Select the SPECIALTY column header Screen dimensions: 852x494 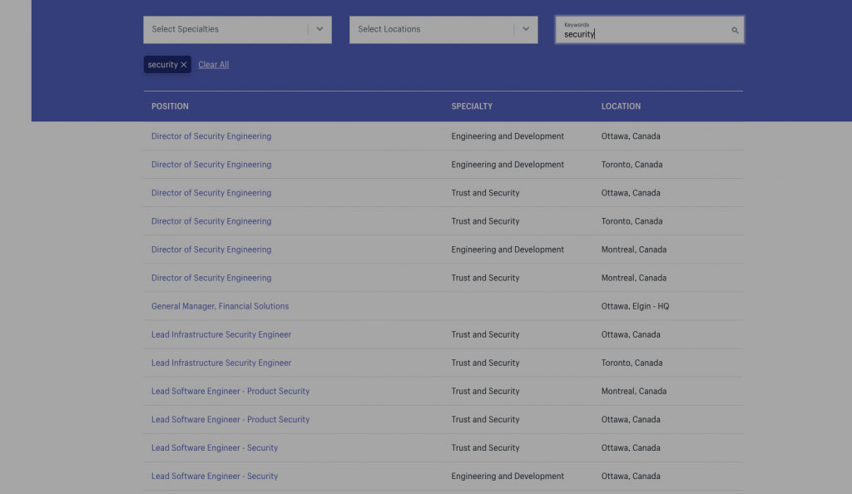tap(472, 106)
